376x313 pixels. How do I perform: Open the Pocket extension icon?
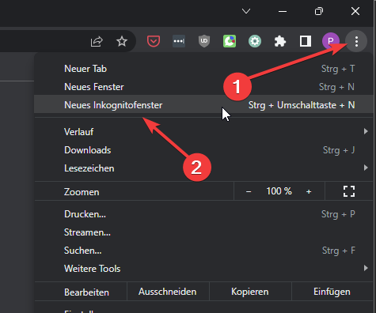point(154,41)
